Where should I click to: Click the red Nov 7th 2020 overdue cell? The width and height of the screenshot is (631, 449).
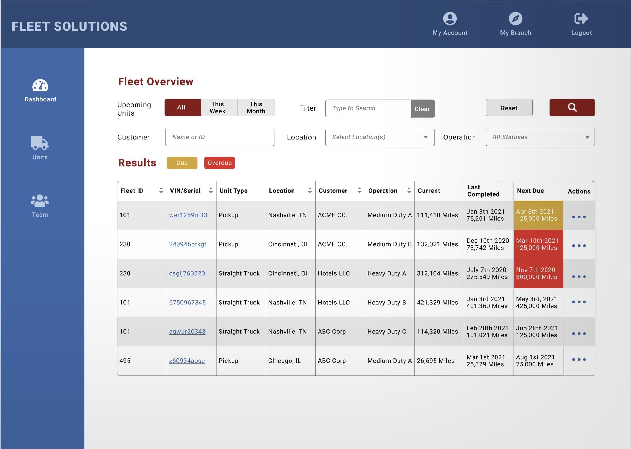538,273
